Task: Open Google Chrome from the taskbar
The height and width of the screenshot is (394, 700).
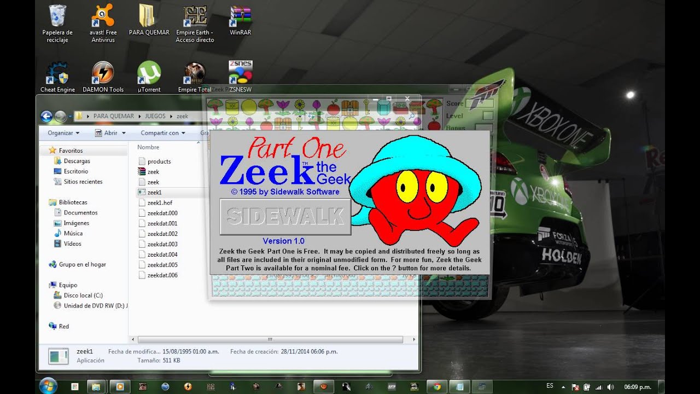Action: (x=437, y=386)
